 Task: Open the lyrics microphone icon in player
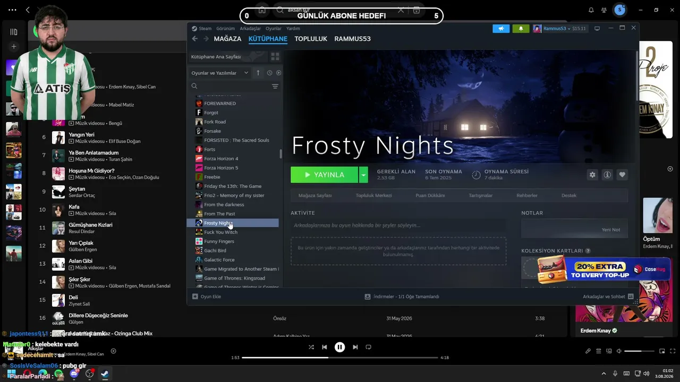[x=588, y=351]
